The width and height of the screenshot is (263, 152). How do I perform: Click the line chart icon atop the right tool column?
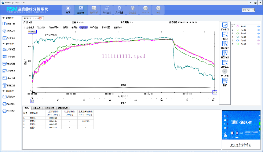pyautogui.click(x=225, y=26)
